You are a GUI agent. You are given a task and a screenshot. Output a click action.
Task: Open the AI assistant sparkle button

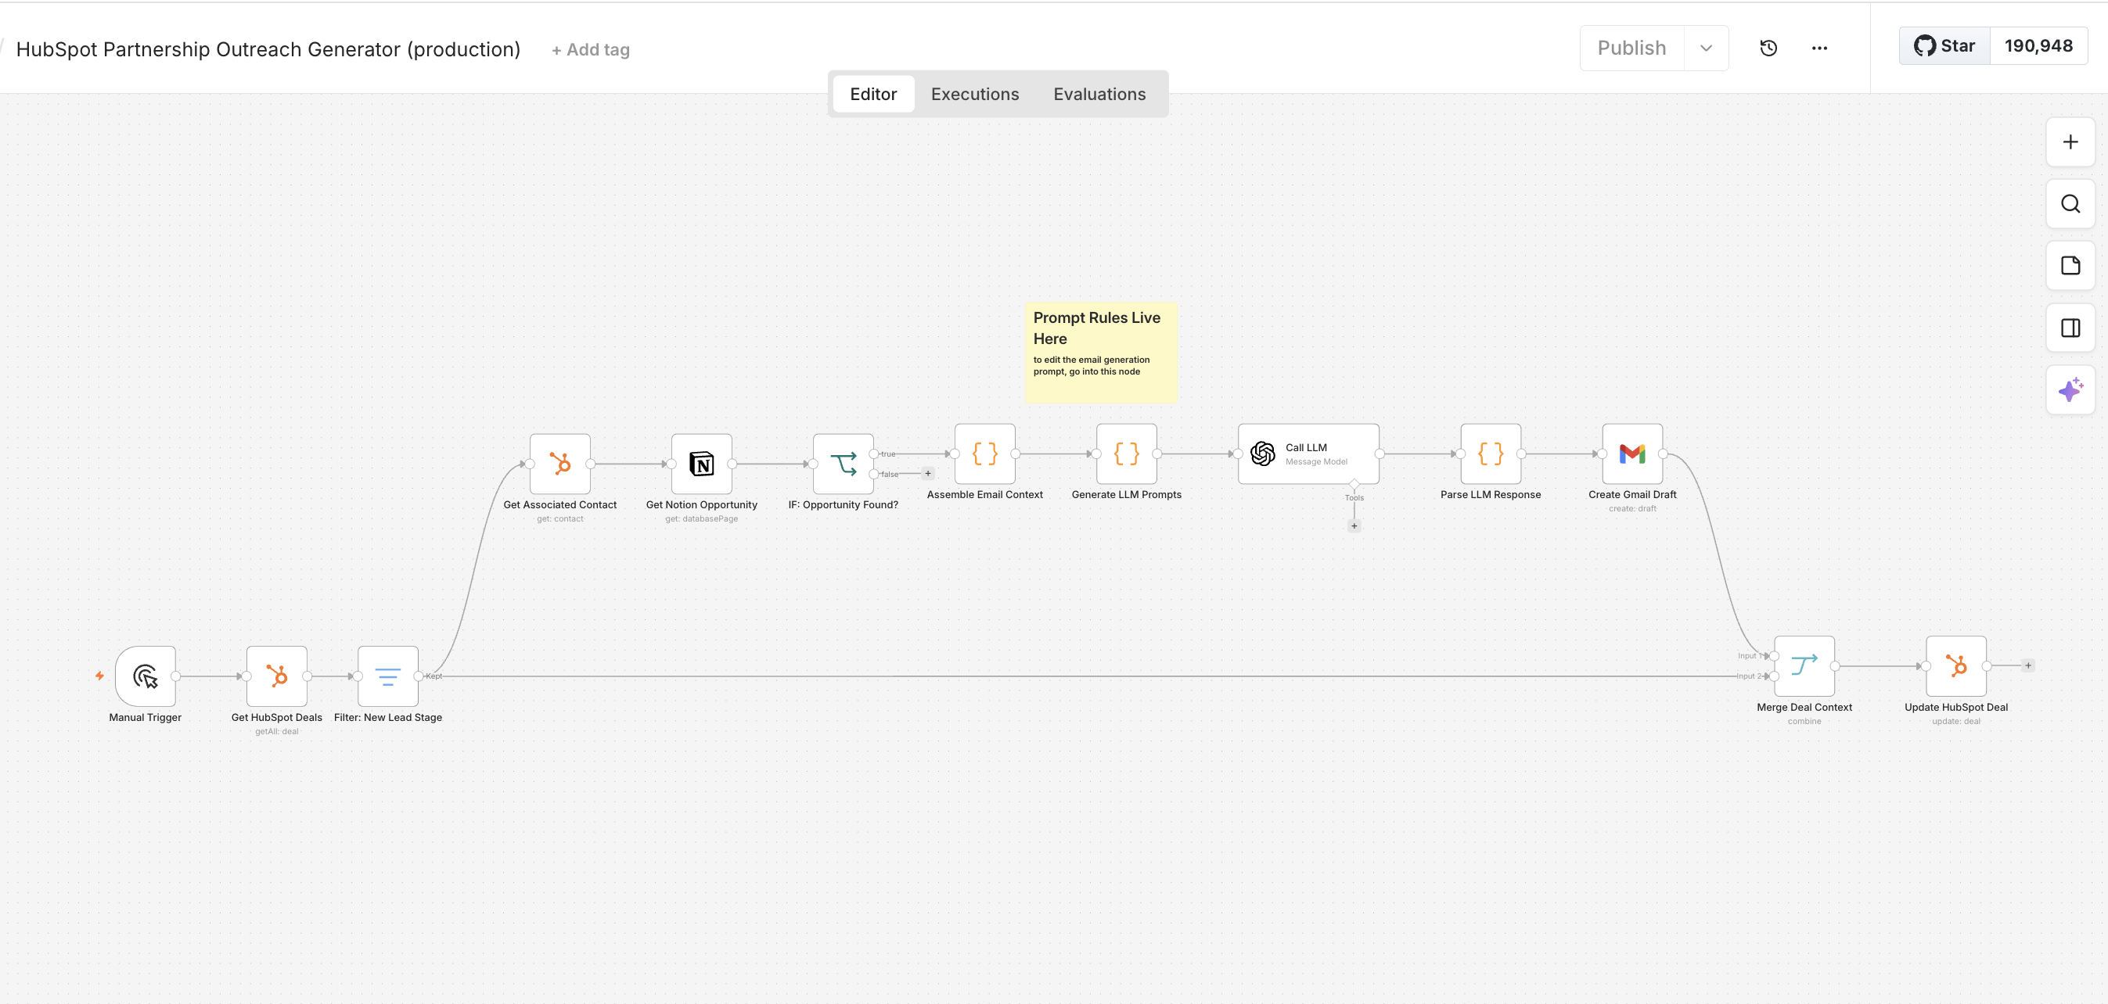2070,390
